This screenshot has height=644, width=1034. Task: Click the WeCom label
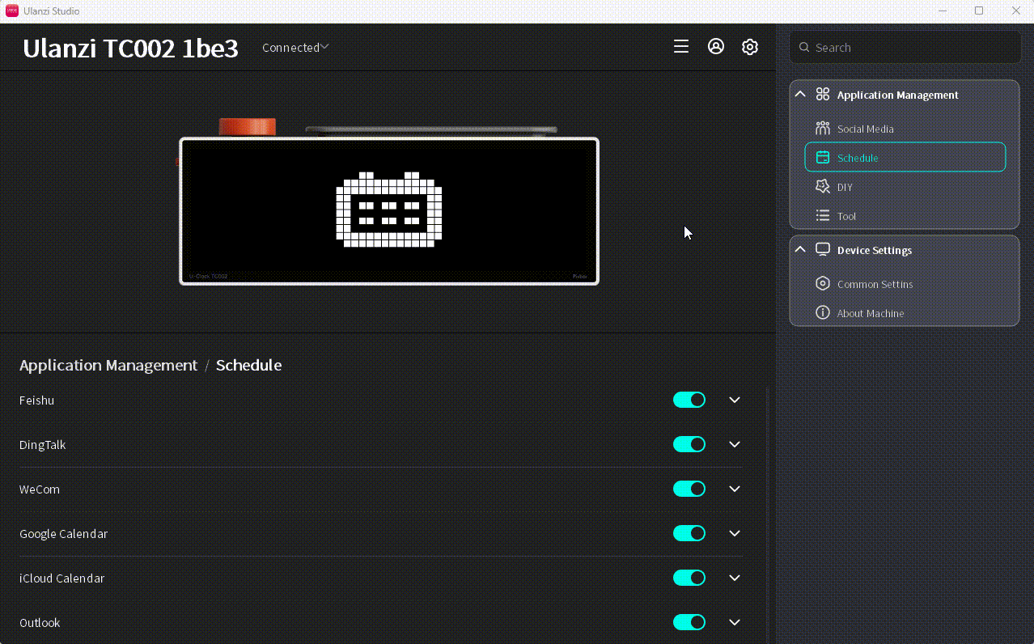click(x=40, y=489)
